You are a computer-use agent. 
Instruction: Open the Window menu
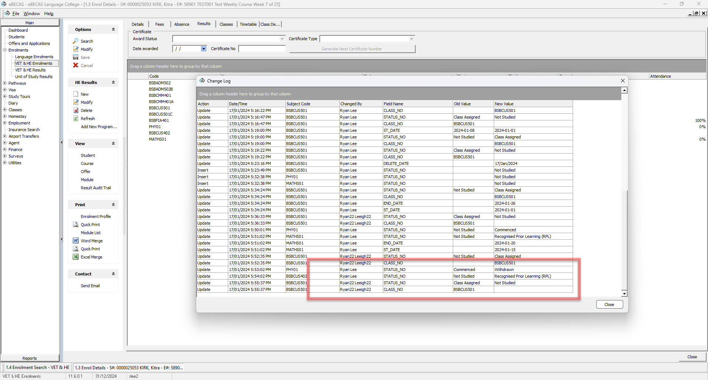[31, 14]
